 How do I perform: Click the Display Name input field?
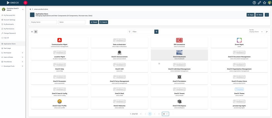[x=43, y=22]
